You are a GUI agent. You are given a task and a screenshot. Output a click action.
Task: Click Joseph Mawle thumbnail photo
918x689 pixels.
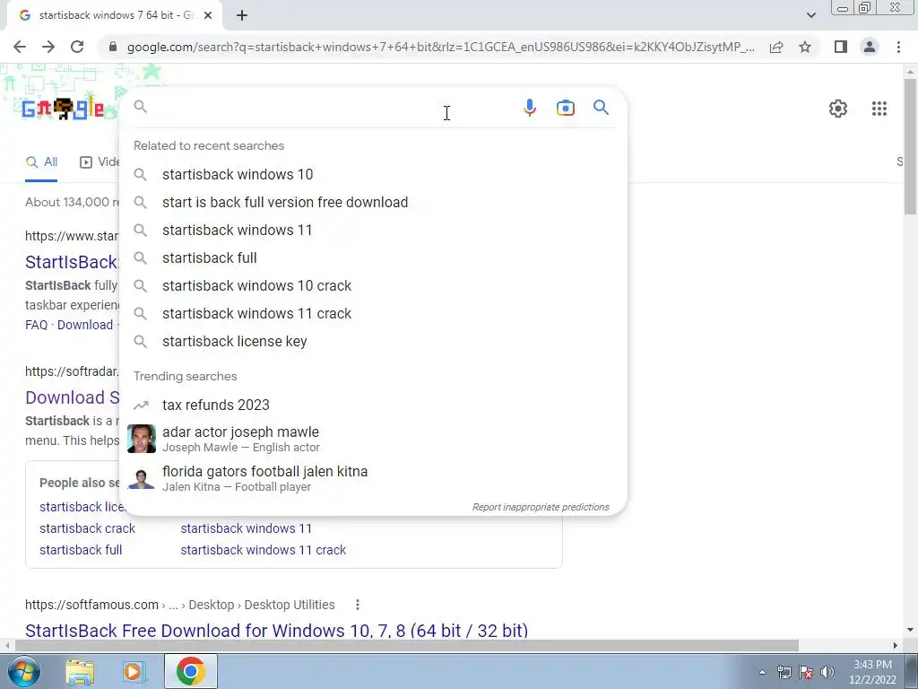click(x=141, y=439)
